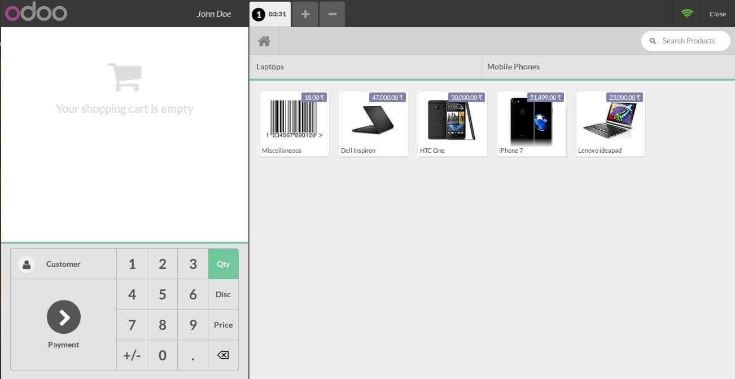Switch numpad to Price mode
This screenshot has height=379, width=735.
point(223,325)
